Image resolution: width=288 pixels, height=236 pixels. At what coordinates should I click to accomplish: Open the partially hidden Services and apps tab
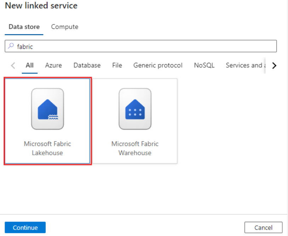click(244, 65)
